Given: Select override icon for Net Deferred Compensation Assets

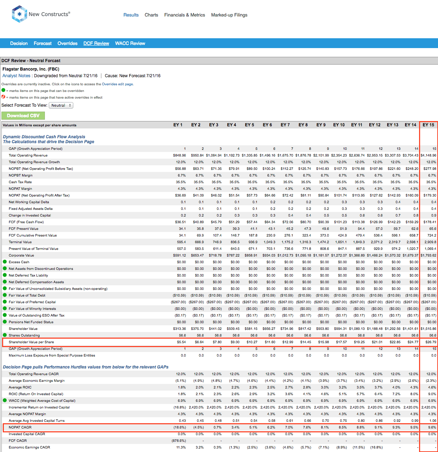Looking at the screenshot, I should (5, 282).
